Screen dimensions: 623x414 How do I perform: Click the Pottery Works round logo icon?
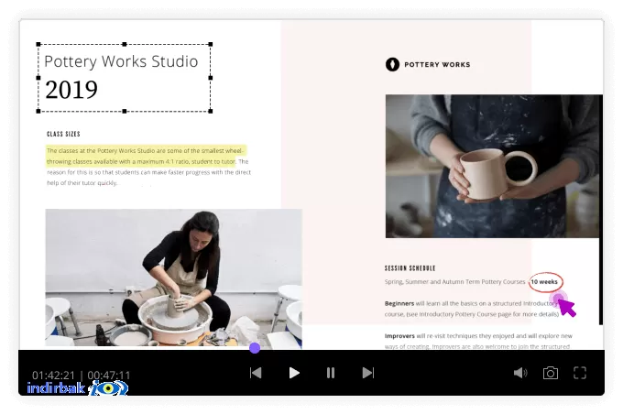click(392, 64)
